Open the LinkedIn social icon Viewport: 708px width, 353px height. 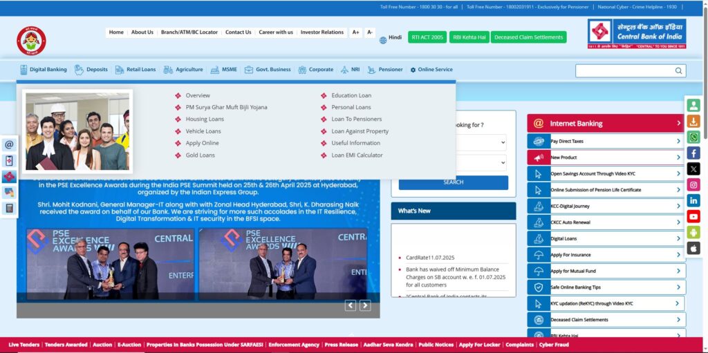pyautogui.click(x=693, y=200)
